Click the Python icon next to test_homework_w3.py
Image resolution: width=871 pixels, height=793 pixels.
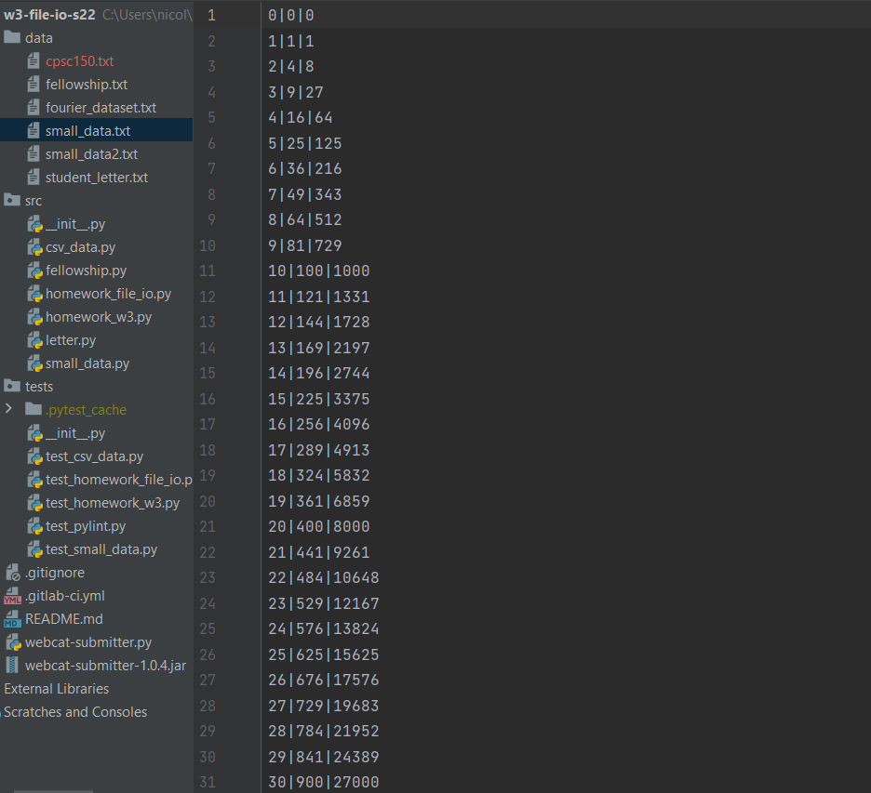click(34, 502)
